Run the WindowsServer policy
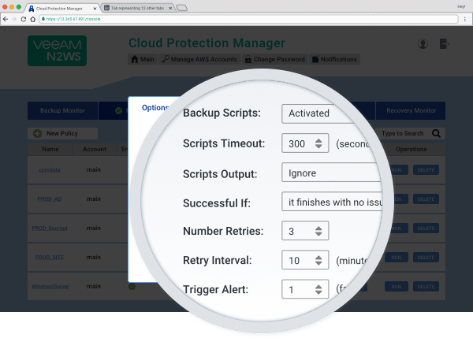Image resolution: width=473 pixels, height=338 pixels. (397, 287)
